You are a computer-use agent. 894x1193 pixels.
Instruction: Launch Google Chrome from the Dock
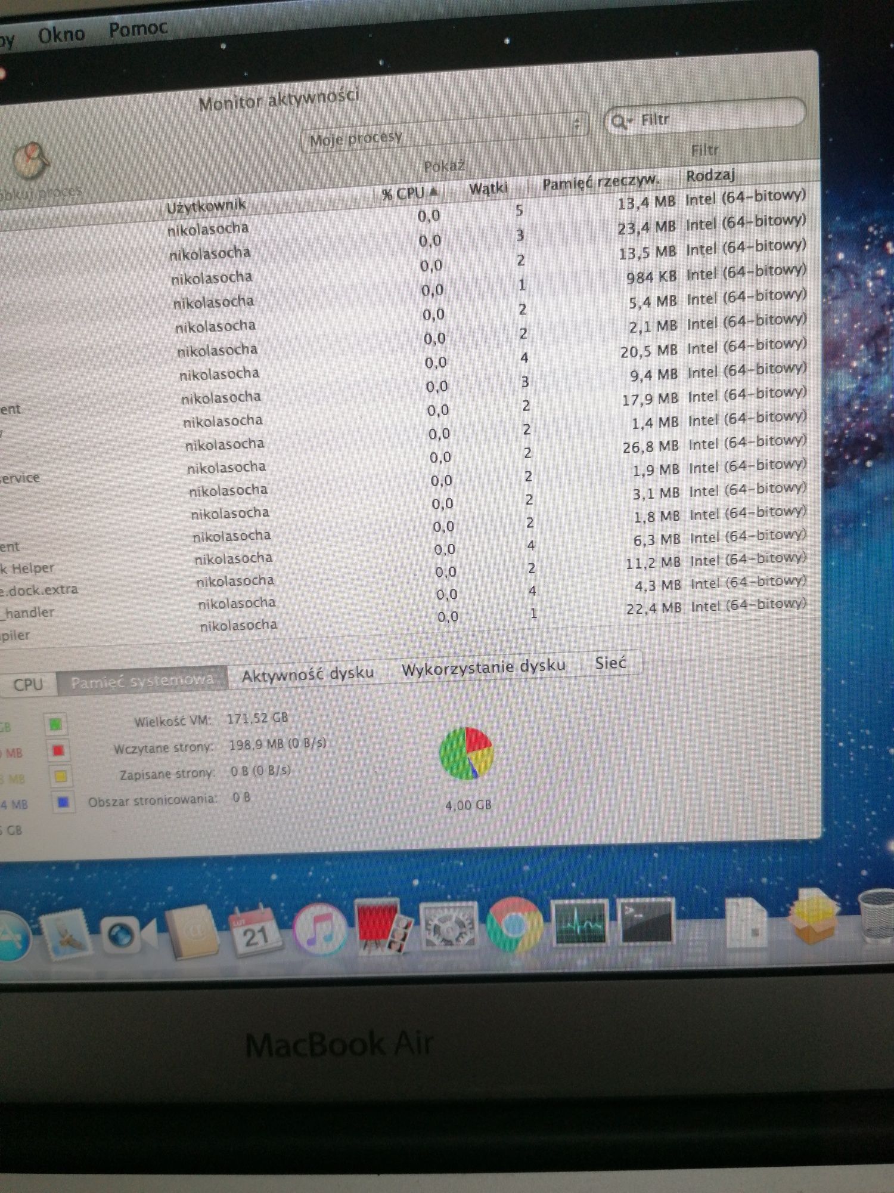point(514,925)
